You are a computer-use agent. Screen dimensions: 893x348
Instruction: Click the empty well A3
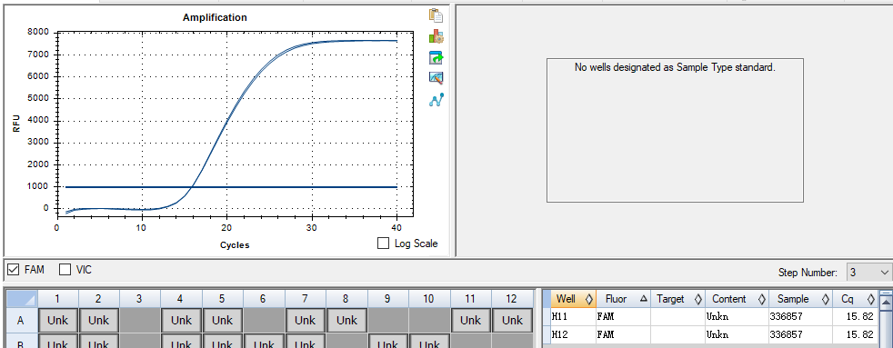point(139,321)
